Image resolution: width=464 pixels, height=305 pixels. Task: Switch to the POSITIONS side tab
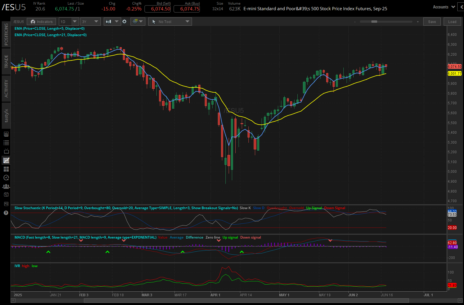point(6,34)
